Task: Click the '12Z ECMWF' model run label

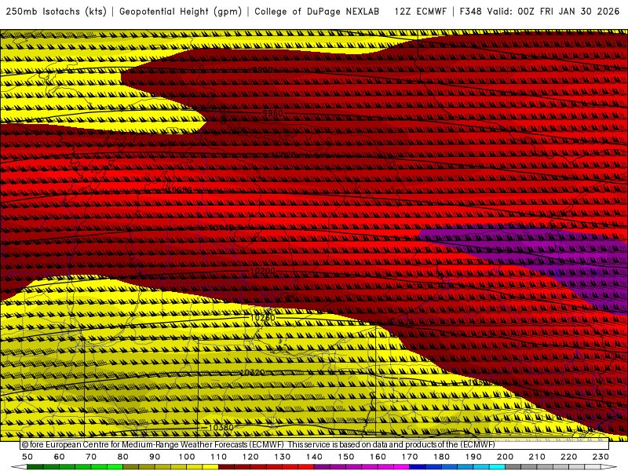Action: [420, 12]
